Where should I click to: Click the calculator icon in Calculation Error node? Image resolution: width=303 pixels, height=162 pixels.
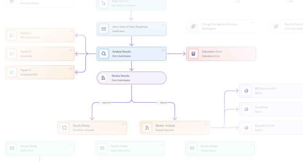(x=193, y=54)
